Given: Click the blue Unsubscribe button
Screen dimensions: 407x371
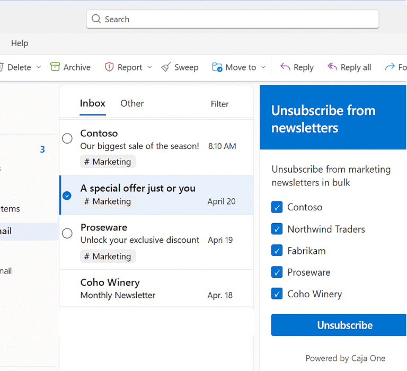Looking at the screenshot, I should tap(339, 325).
